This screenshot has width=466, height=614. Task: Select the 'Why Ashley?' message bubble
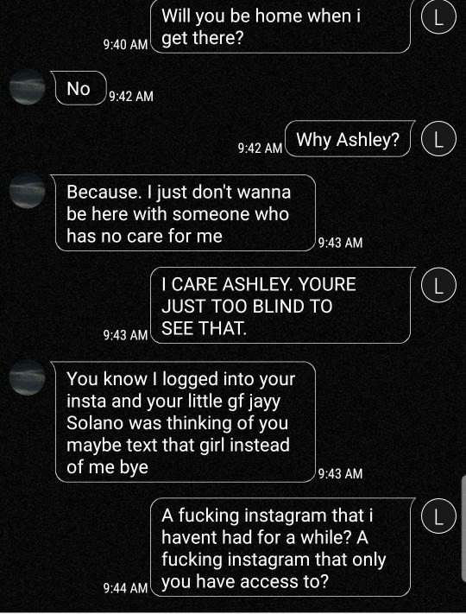tap(349, 139)
